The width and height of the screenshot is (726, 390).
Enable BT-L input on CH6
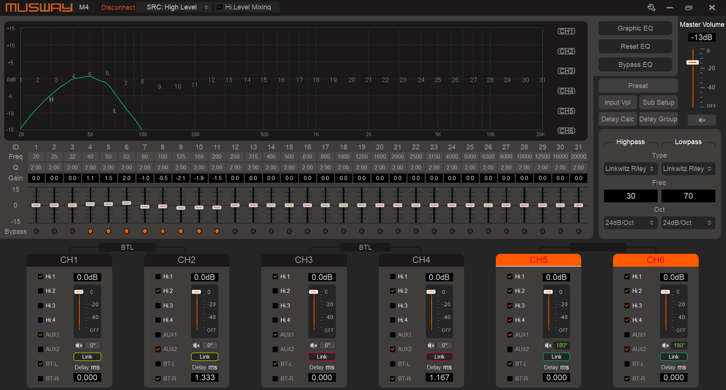click(627, 364)
